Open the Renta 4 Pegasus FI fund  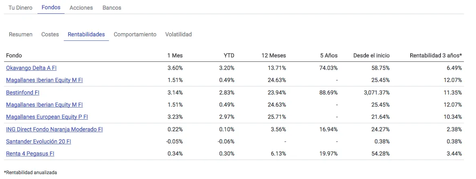tap(30, 154)
